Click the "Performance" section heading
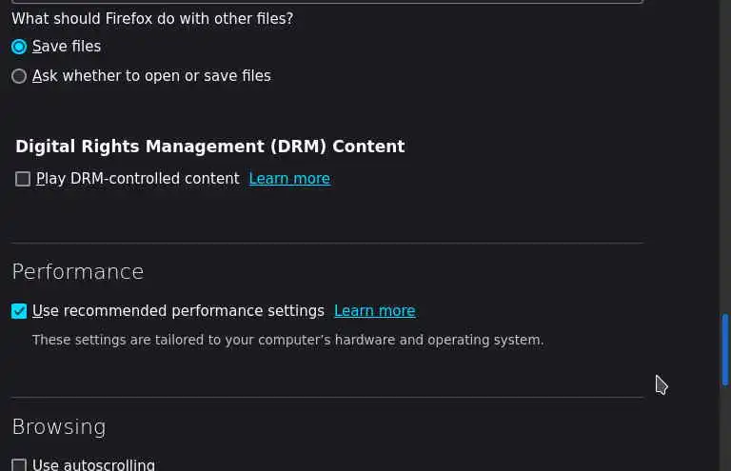Image resolution: width=731 pixels, height=471 pixels. (78, 272)
